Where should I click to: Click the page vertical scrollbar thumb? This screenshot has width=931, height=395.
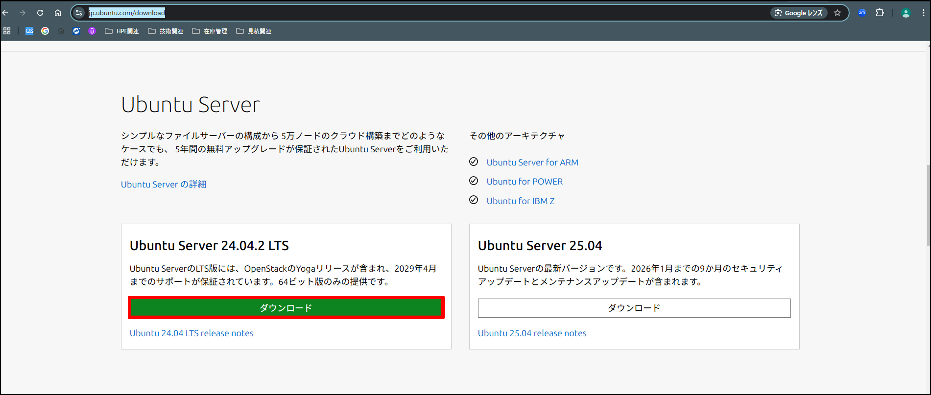(928, 205)
